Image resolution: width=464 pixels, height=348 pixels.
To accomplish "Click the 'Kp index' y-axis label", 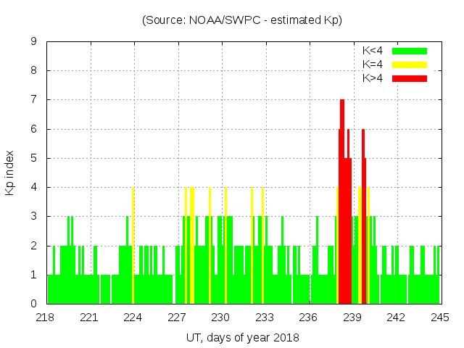I will point(10,173).
